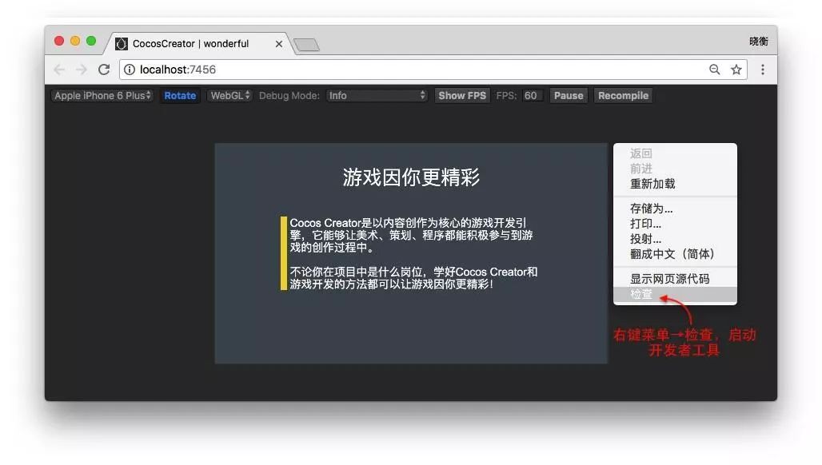Open a new tab with the blank tab button
The image size is (822, 465).
(x=307, y=45)
